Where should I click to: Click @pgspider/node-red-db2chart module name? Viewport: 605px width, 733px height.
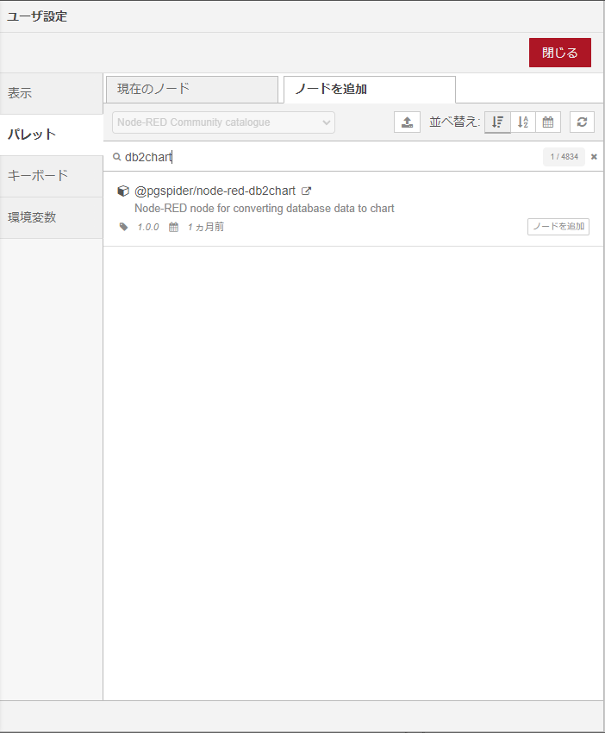pyautogui.click(x=215, y=191)
